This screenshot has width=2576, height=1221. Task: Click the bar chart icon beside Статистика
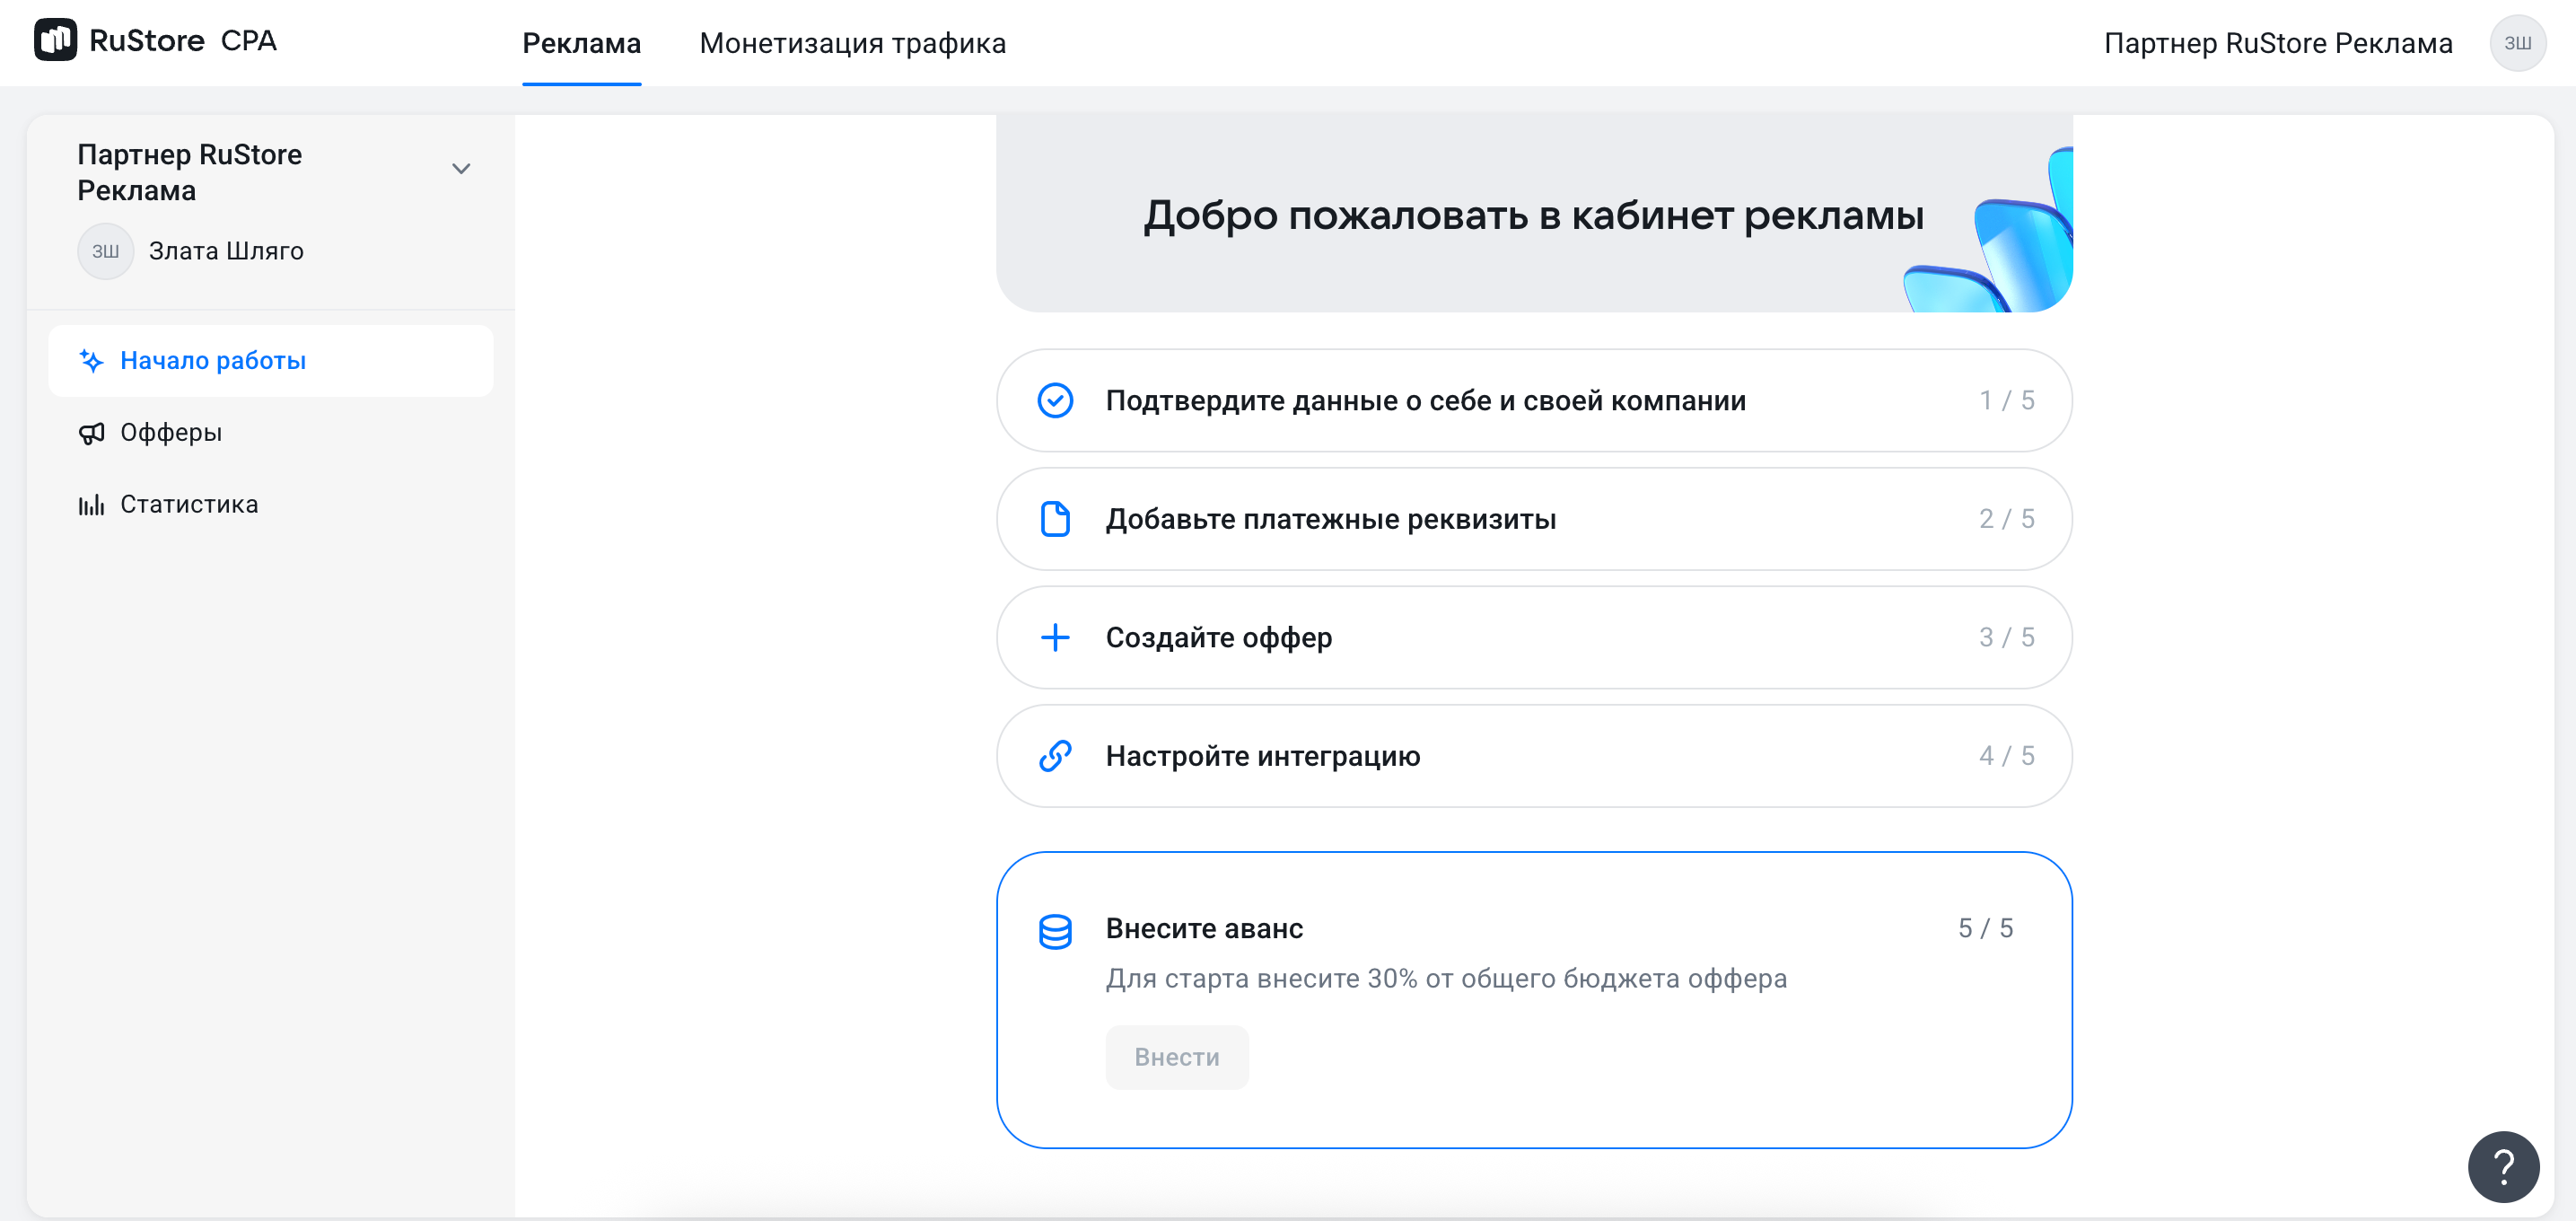tap(92, 505)
